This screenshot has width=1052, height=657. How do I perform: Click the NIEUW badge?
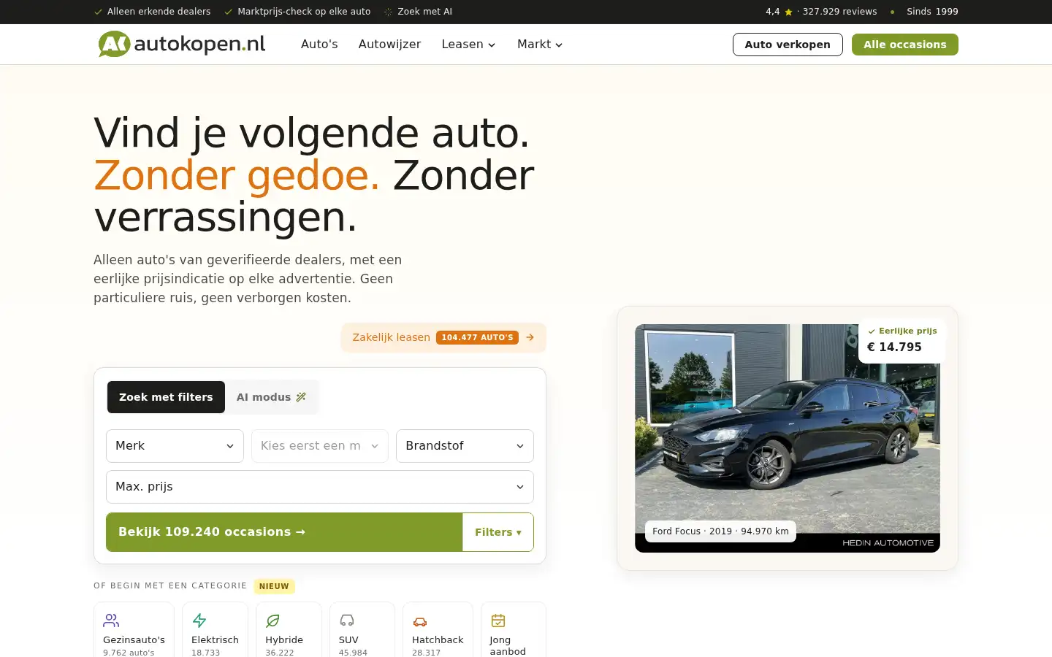click(274, 586)
